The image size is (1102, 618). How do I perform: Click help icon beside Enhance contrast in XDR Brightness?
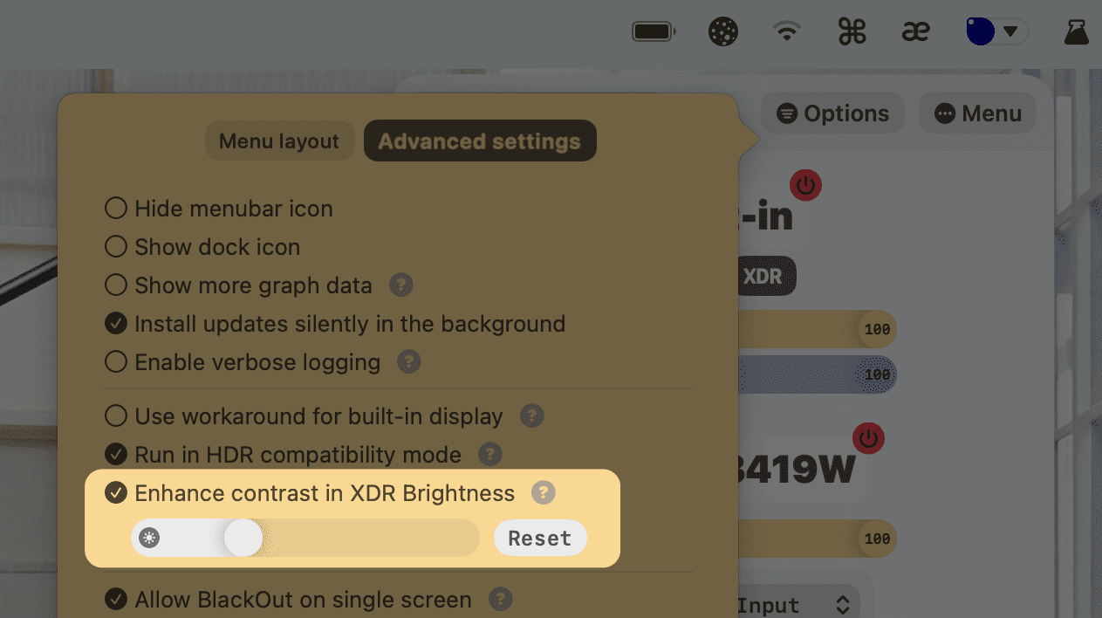(x=544, y=493)
